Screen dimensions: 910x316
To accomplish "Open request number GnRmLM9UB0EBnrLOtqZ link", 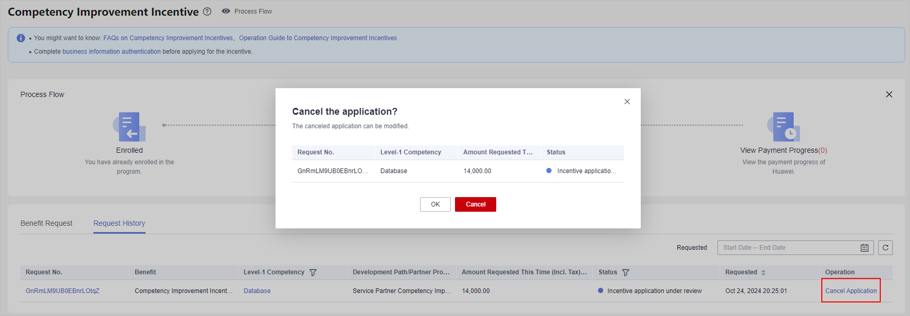I will (63, 291).
